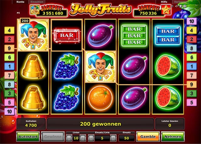Click the joker symbol on the first reel
This screenshot has height=144, width=201.
33,35
